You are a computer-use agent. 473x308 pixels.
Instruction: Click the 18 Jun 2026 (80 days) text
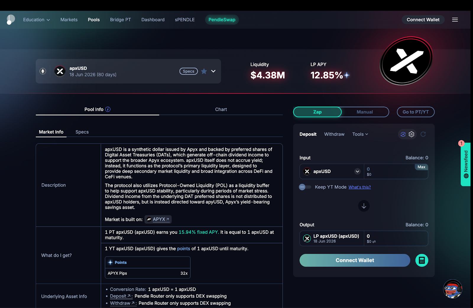pos(93,75)
